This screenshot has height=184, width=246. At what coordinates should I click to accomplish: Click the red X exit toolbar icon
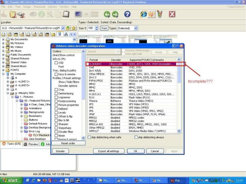[x=172, y=14]
